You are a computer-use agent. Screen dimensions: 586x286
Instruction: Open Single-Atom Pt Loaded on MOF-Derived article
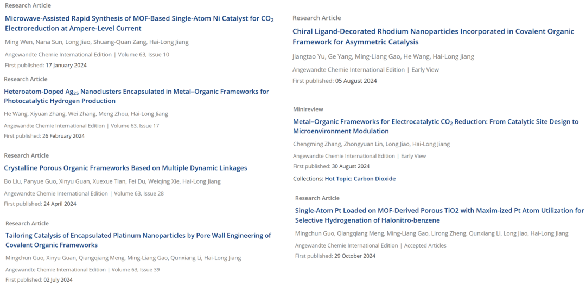(x=439, y=215)
